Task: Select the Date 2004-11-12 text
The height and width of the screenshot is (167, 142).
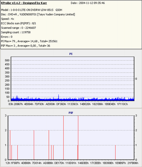Action: [x=88, y=3]
